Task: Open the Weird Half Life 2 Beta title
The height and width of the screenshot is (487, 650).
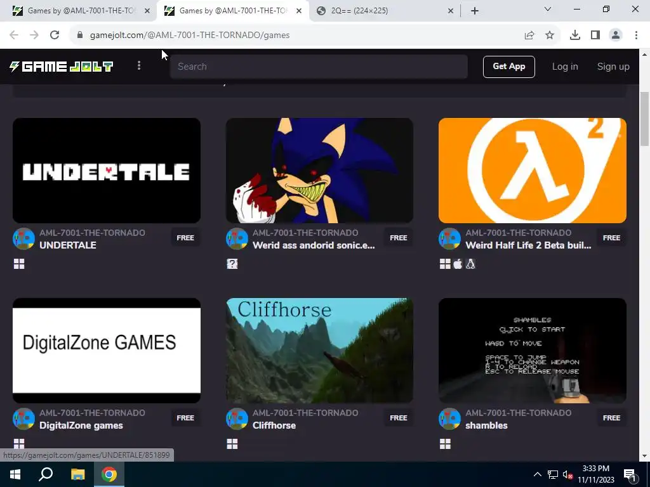Action: point(528,245)
